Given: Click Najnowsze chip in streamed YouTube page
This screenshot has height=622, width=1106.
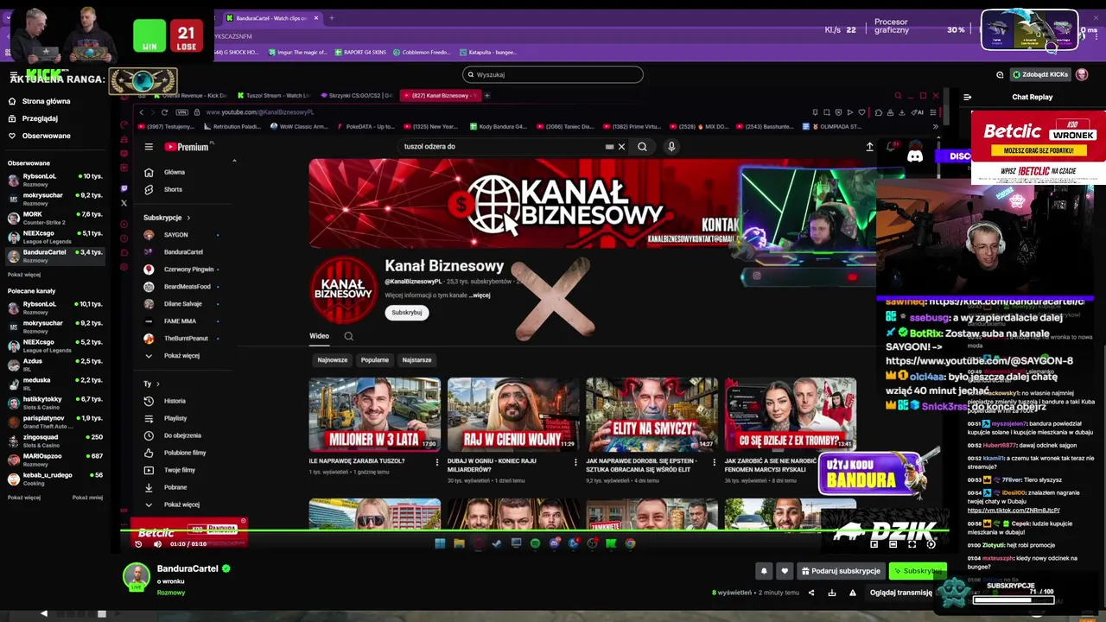Looking at the screenshot, I should (332, 359).
